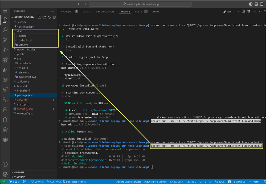This screenshot has width=266, height=184.
Task: Open the Extensions view
Action: pos(5,60)
